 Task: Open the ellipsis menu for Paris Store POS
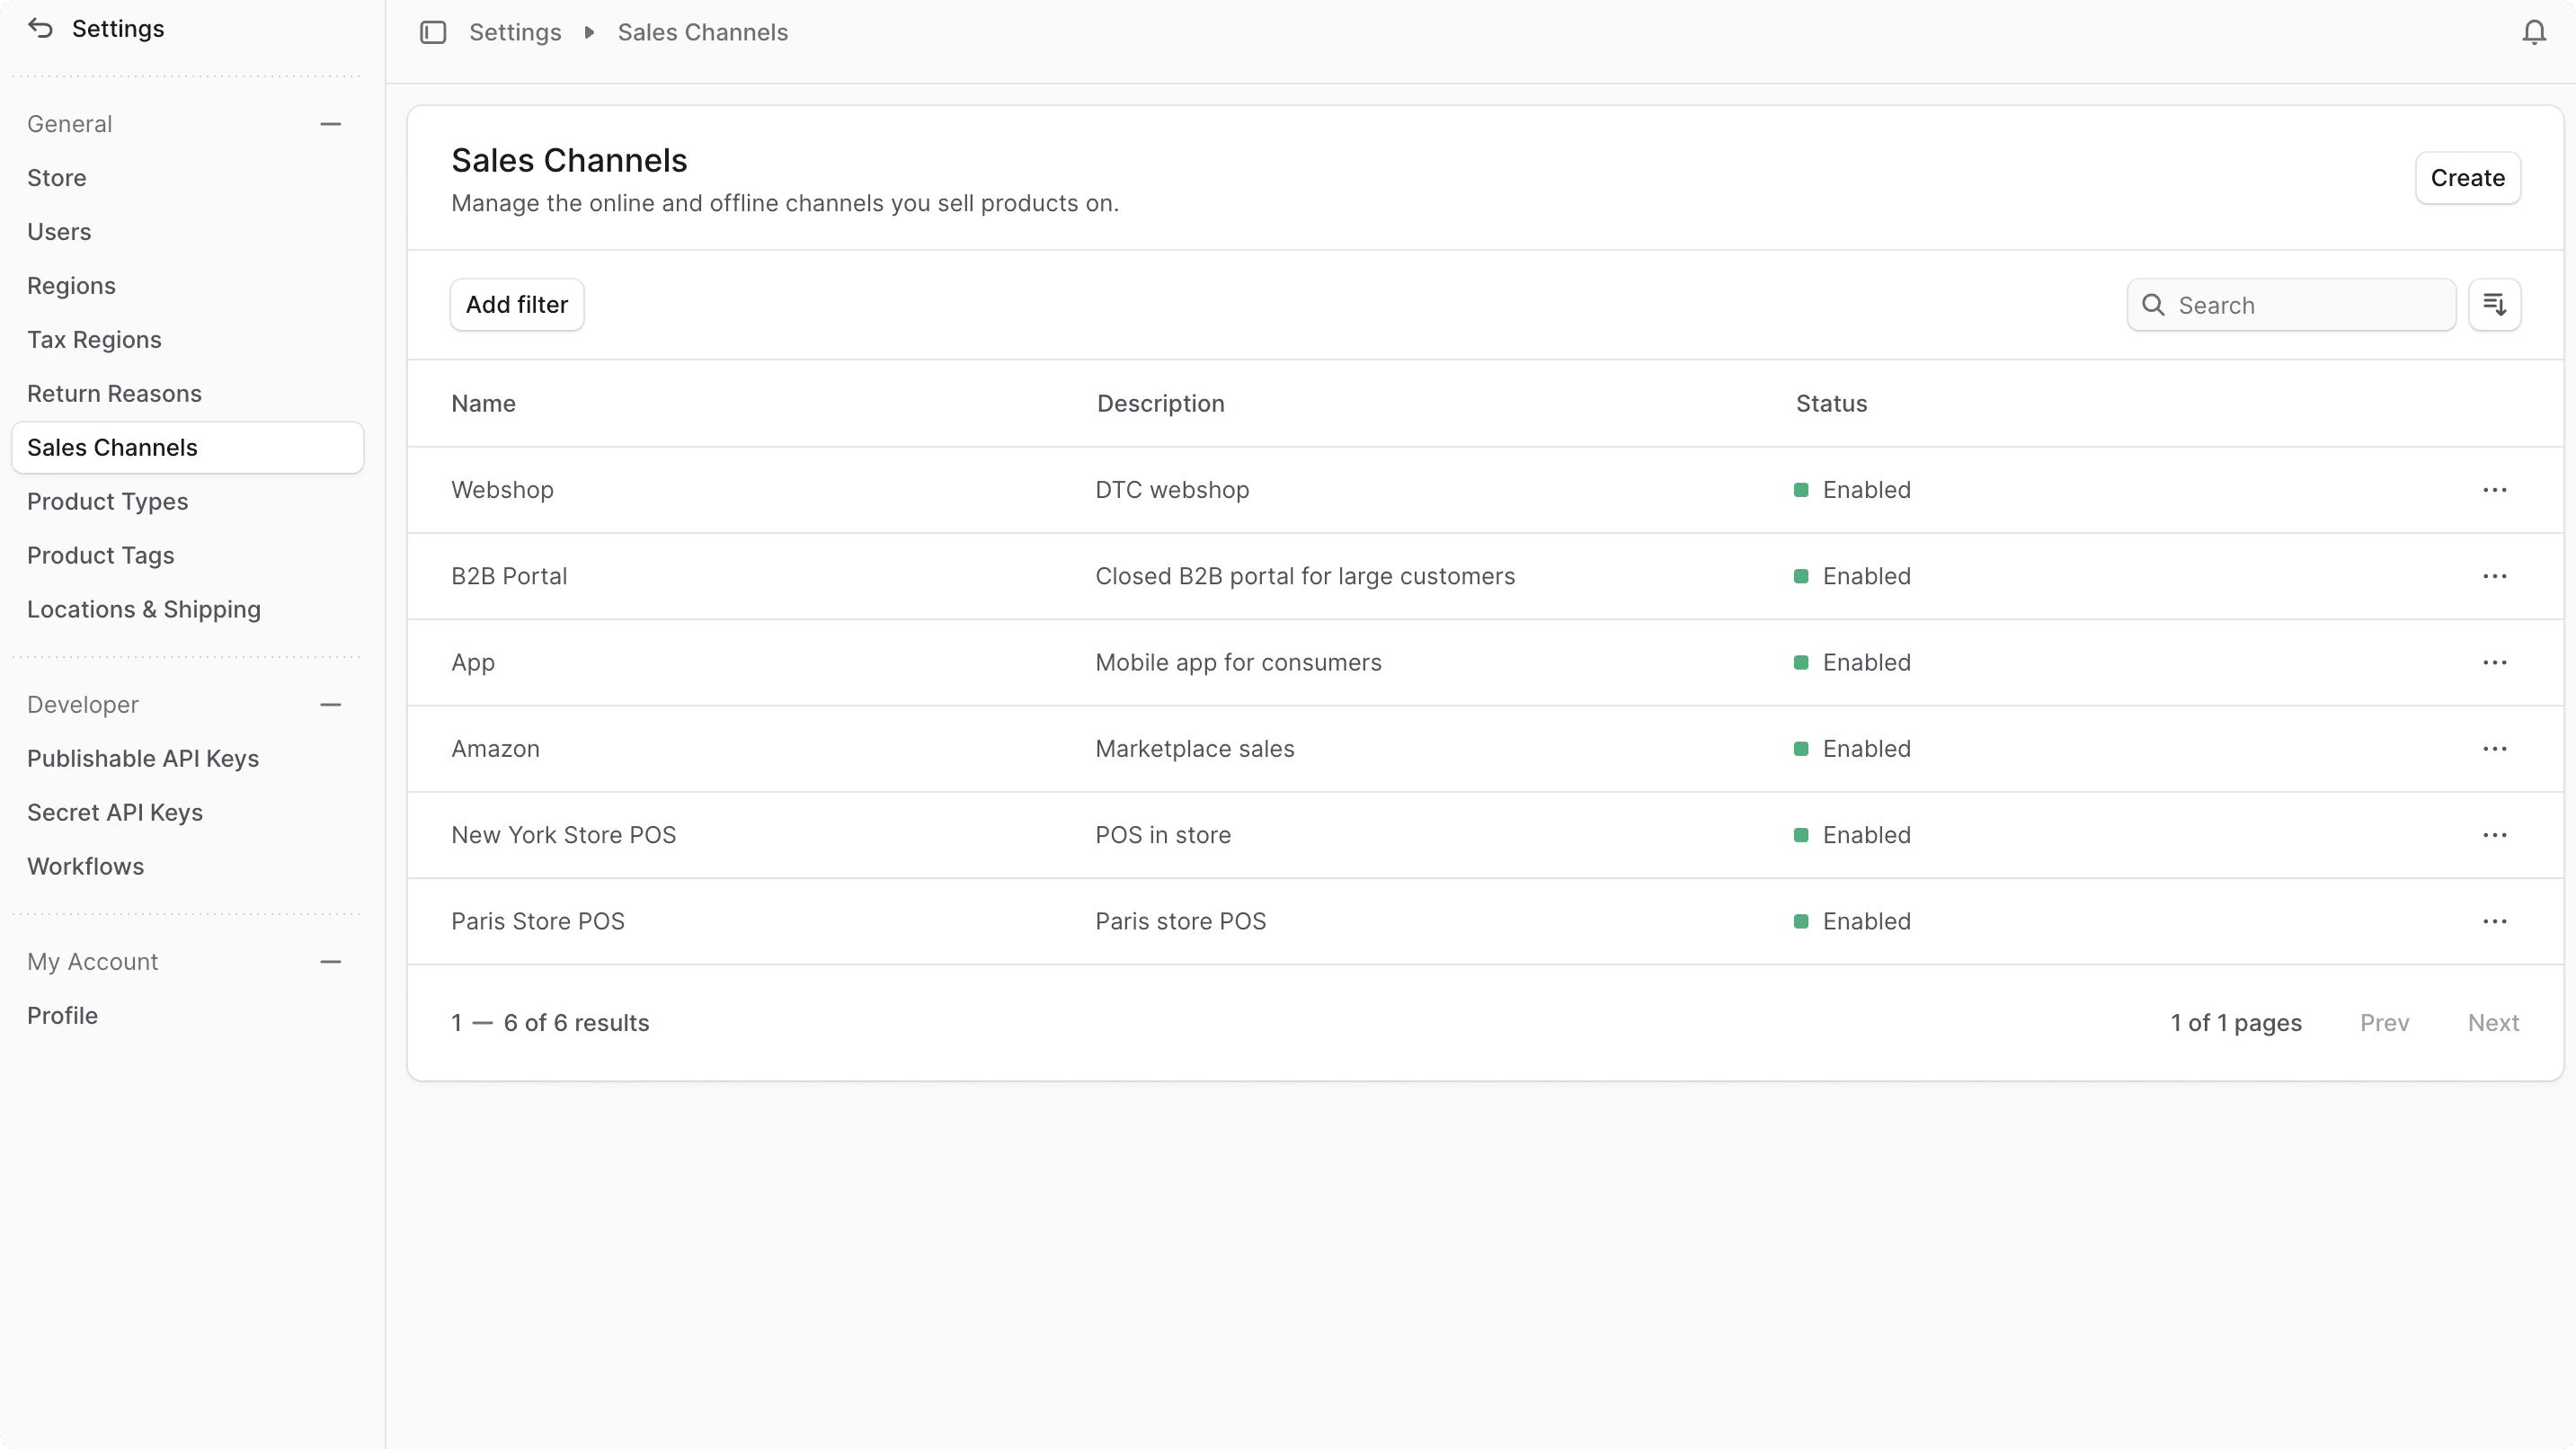pyautogui.click(x=2494, y=920)
